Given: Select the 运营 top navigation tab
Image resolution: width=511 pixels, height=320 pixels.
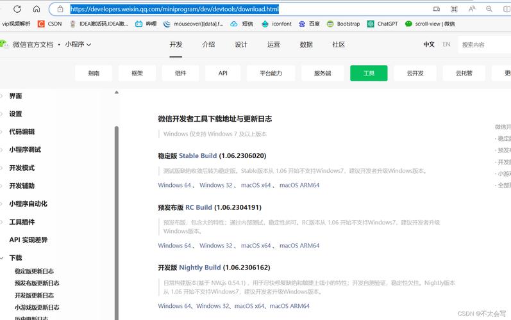Looking at the screenshot, I should pyautogui.click(x=273, y=45).
